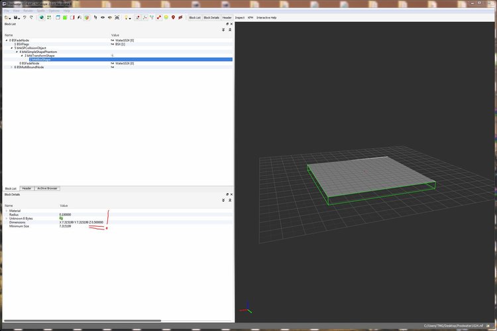497x331 pixels.
Task: Click the red and white box icon
Action: (x=72, y=17)
